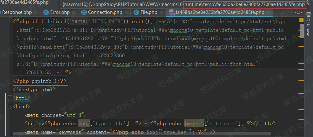Collapse the <html> code block
Viewport: 313px width, 137px height.
(9, 98)
